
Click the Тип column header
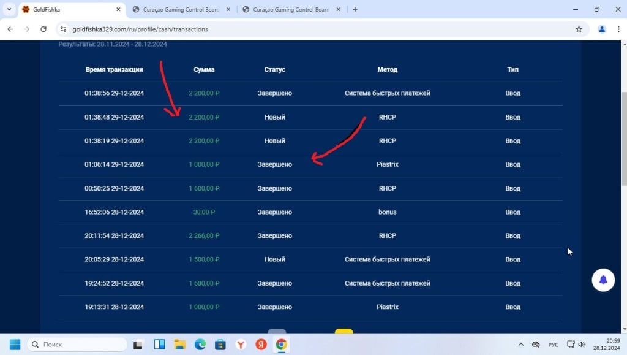pyautogui.click(x=512, y=69)
